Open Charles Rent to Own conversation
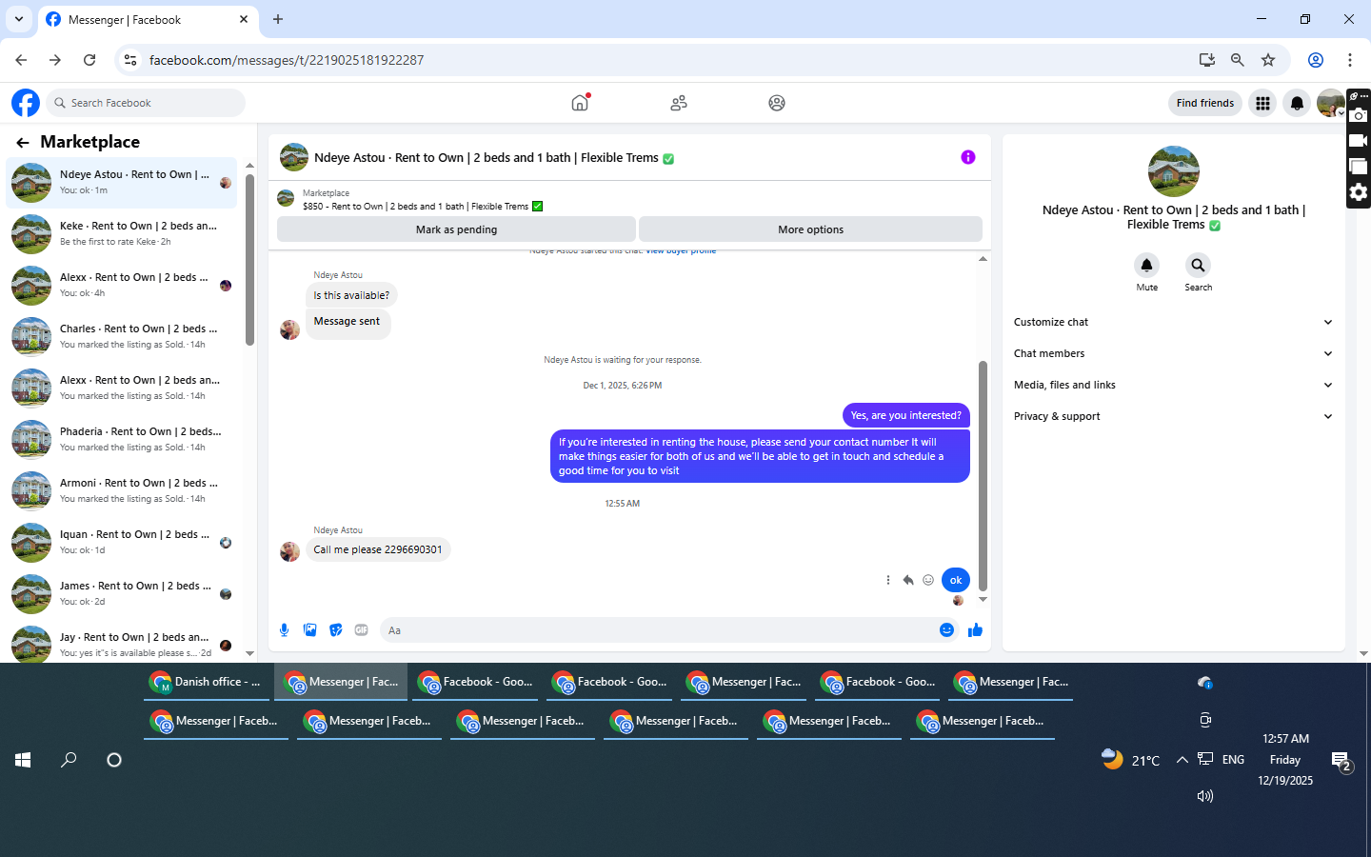 click(x=122, y=337)
